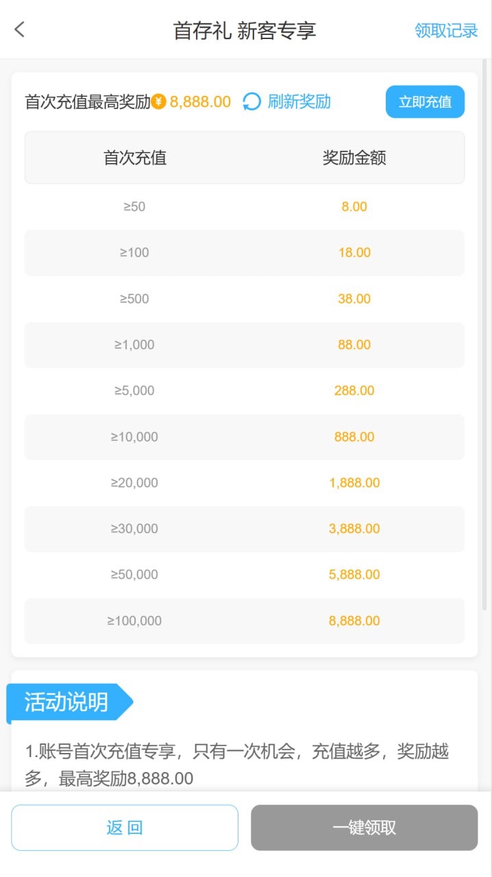Tap the 1,888.00 reward value

354,483
